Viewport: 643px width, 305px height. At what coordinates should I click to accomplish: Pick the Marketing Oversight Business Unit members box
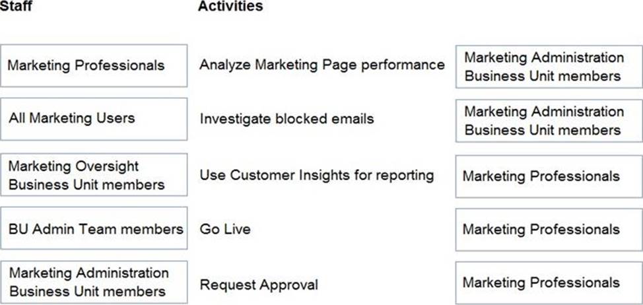(93, 175)
